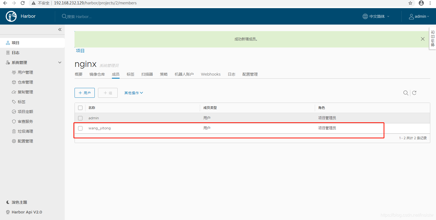
Task: Open the browser three-dot menu
Action: (x=430, y=3)
